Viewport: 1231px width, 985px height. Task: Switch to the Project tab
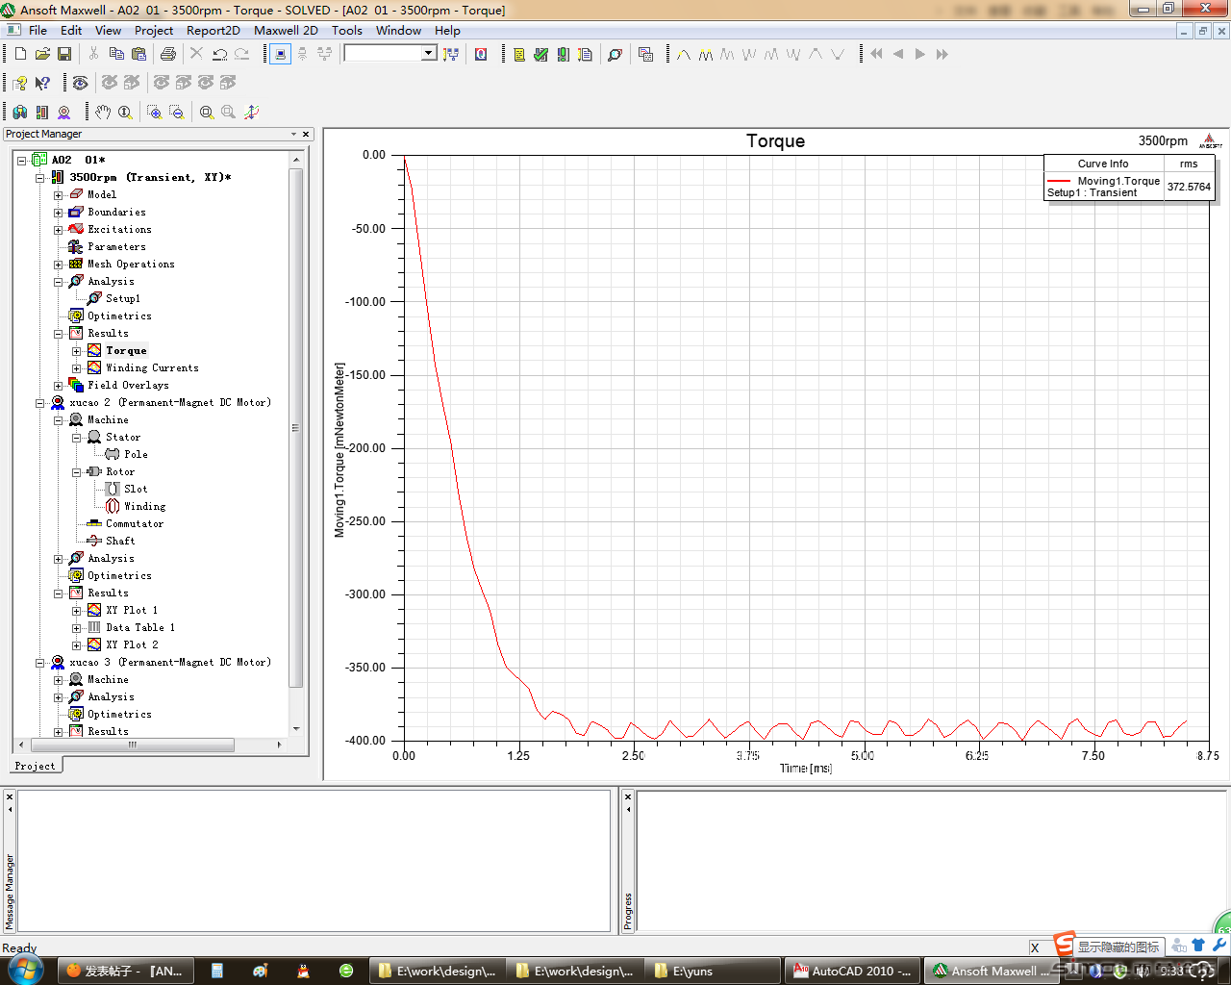35,766
